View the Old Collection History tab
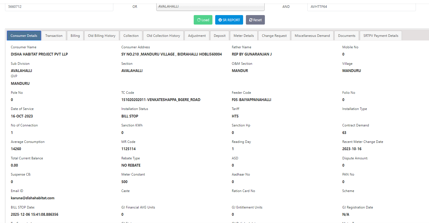The width and height of the screenshot is (429, 223). click(163, 36)
